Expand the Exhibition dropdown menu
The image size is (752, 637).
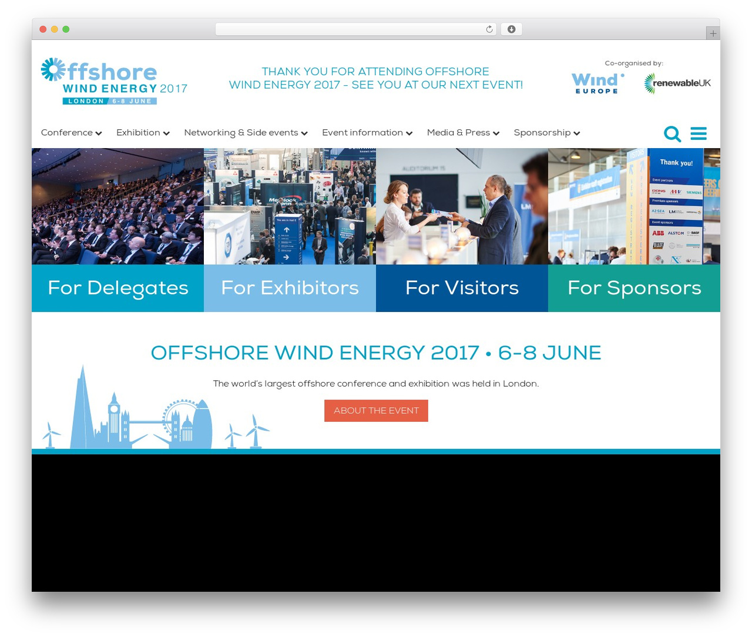143,133
